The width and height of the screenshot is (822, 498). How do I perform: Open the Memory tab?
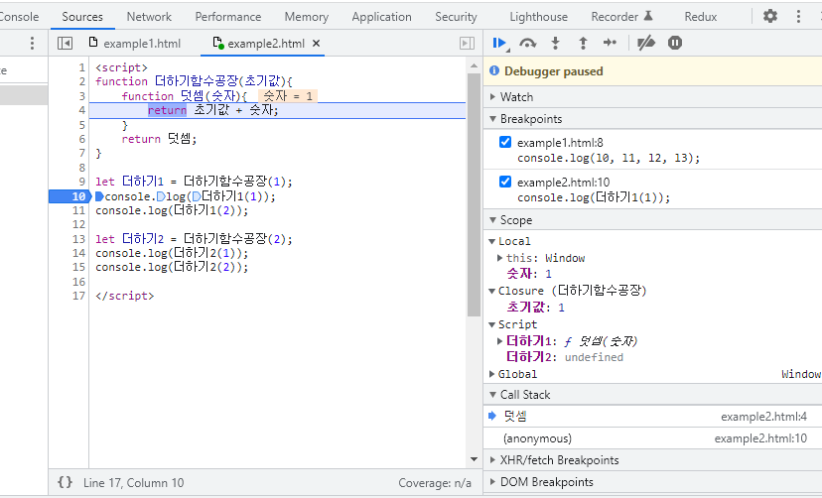(307, 17)
